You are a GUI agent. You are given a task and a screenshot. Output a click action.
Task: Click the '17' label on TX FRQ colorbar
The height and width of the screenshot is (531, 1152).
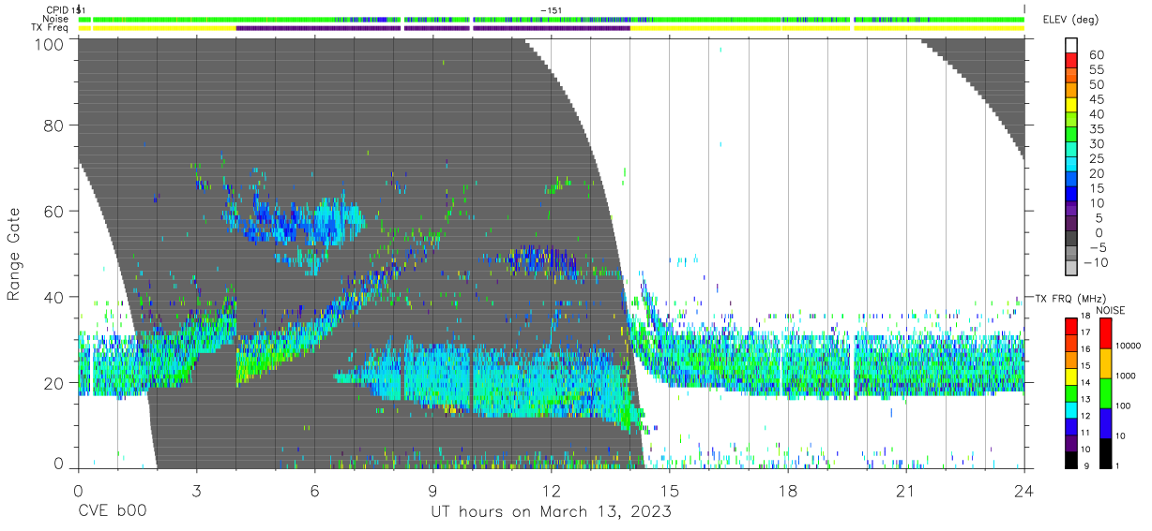click(1087, 332)
